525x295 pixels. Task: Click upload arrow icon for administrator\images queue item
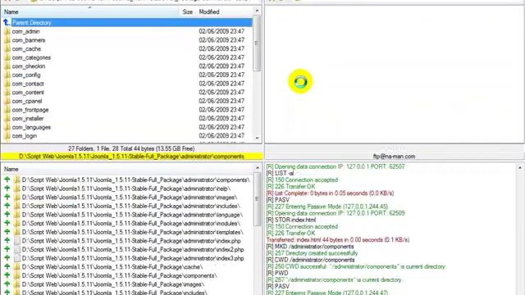pyautogui.click(x=7, y=197)
